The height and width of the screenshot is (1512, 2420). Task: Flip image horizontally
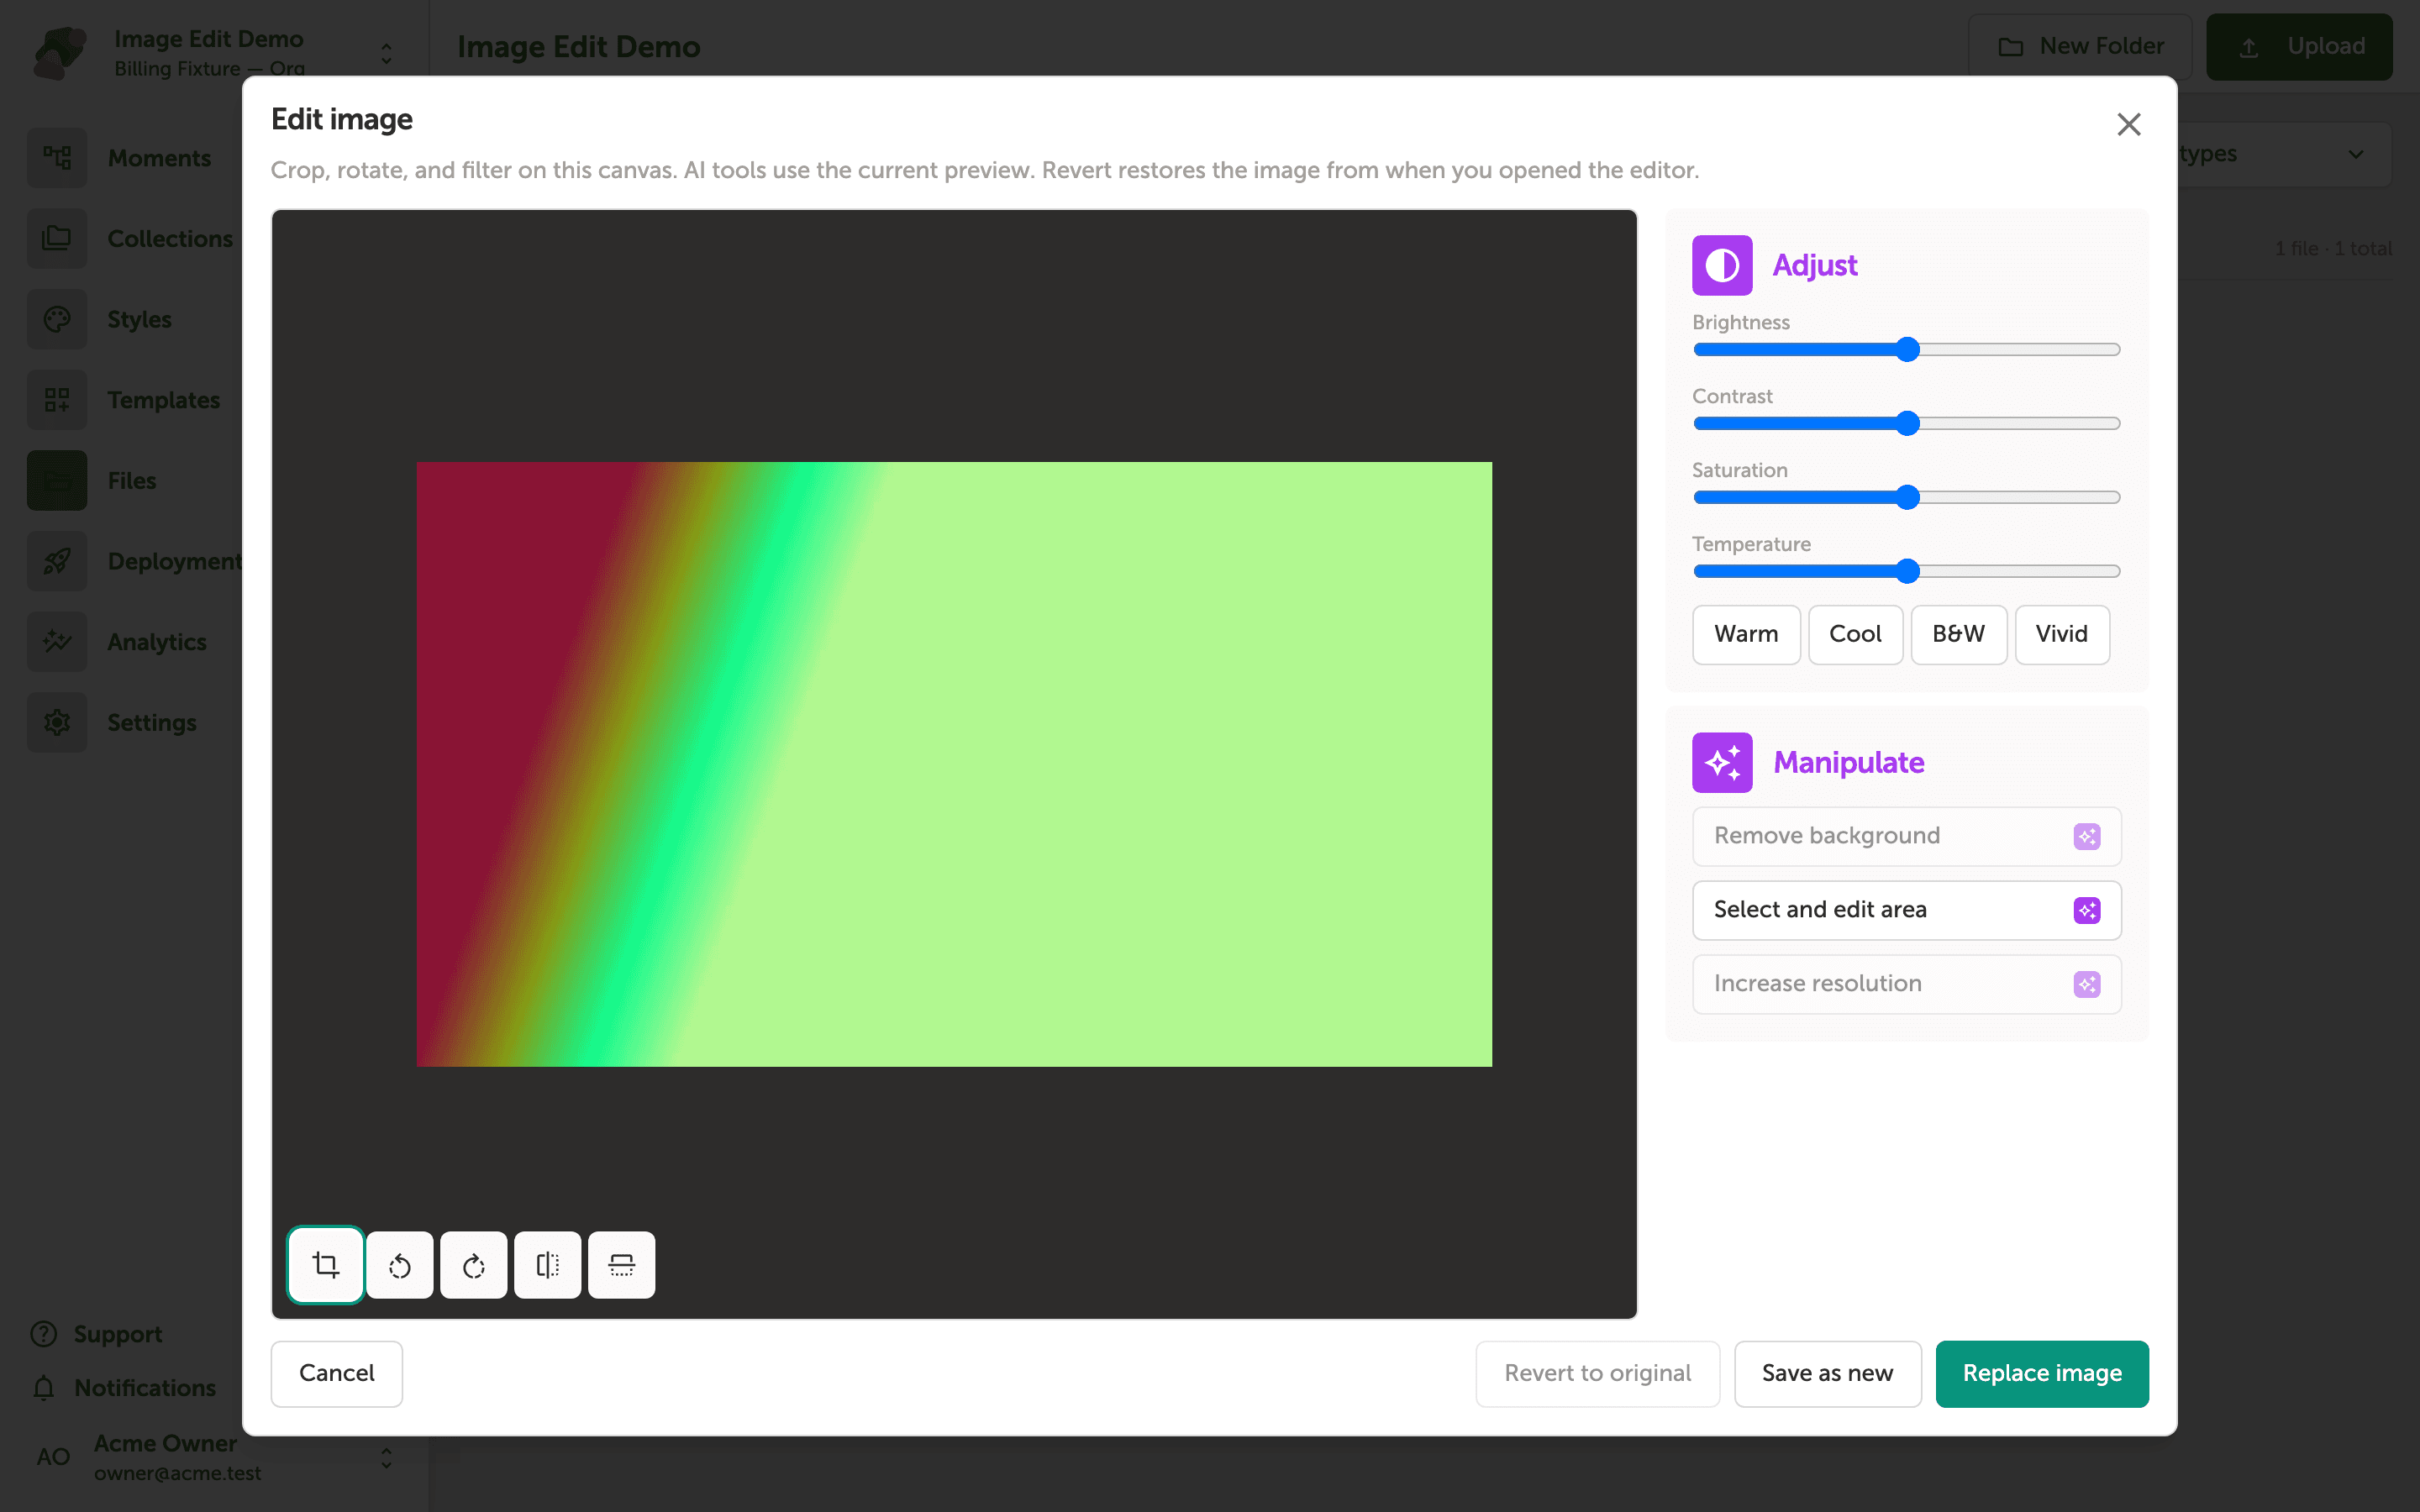547,1265
